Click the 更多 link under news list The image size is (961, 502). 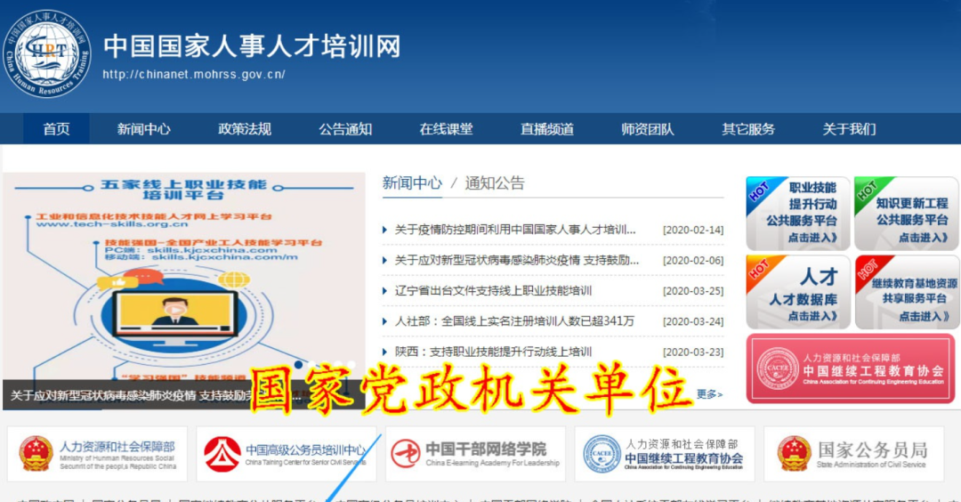pos(709,394)
